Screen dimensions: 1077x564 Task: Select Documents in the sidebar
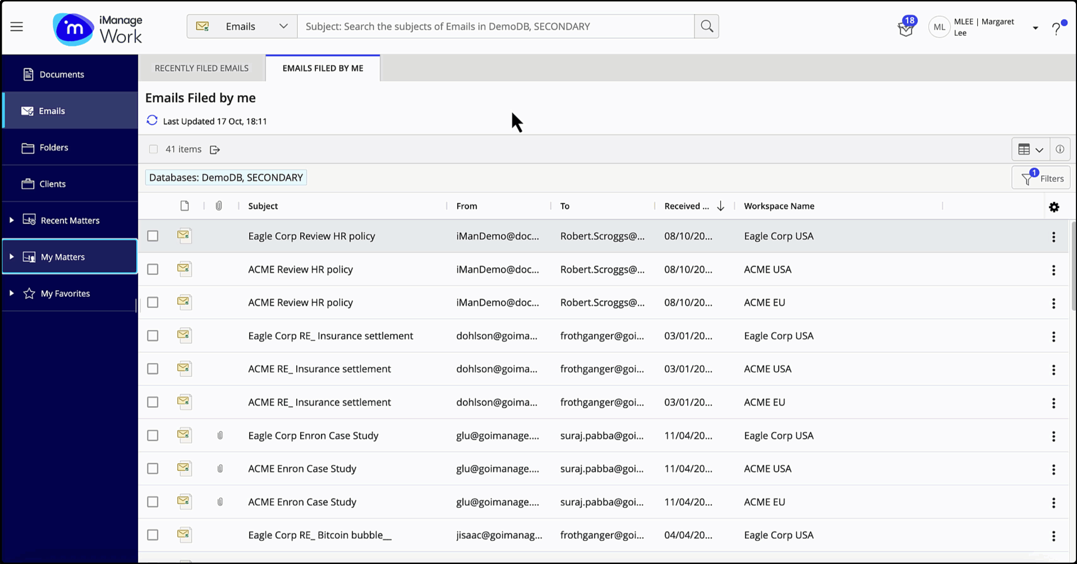(x=62, y=74)
